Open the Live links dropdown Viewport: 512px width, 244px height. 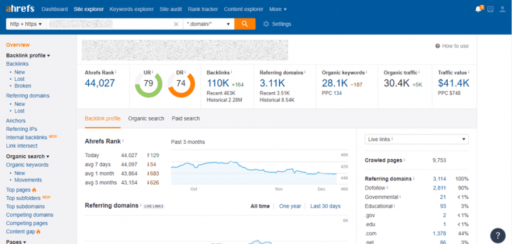pos(416,139)
